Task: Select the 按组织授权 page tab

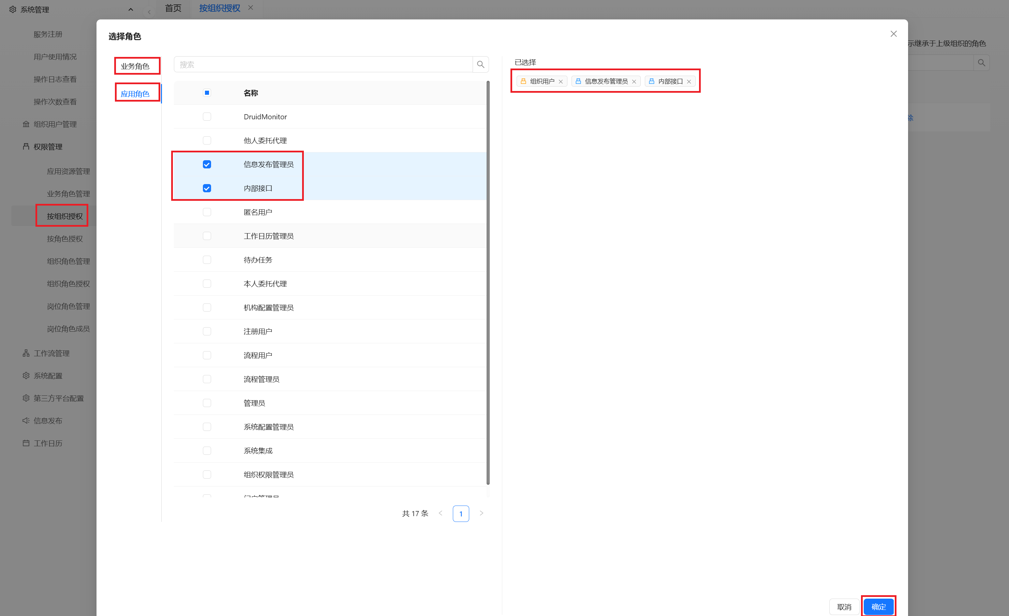Action: click(220, 8)
